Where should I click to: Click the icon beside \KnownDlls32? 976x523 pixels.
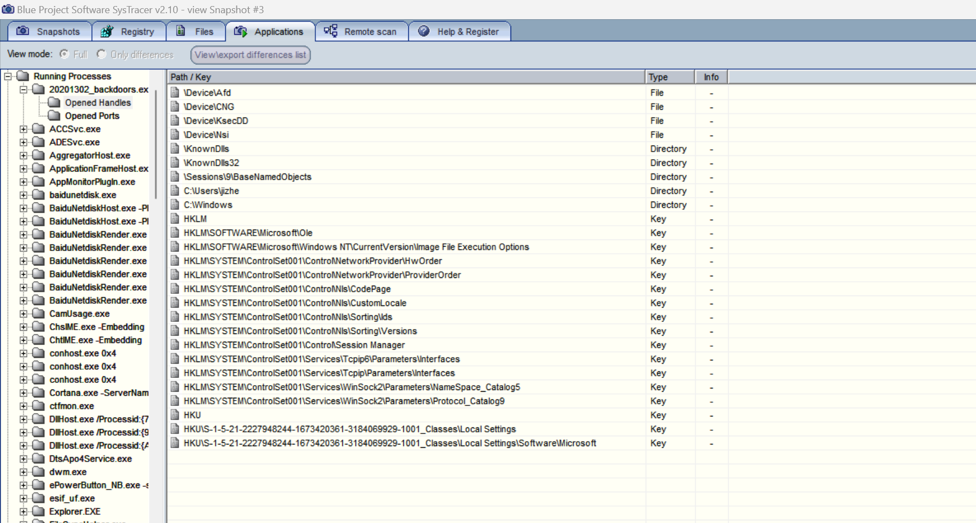[x=175, y=163]
